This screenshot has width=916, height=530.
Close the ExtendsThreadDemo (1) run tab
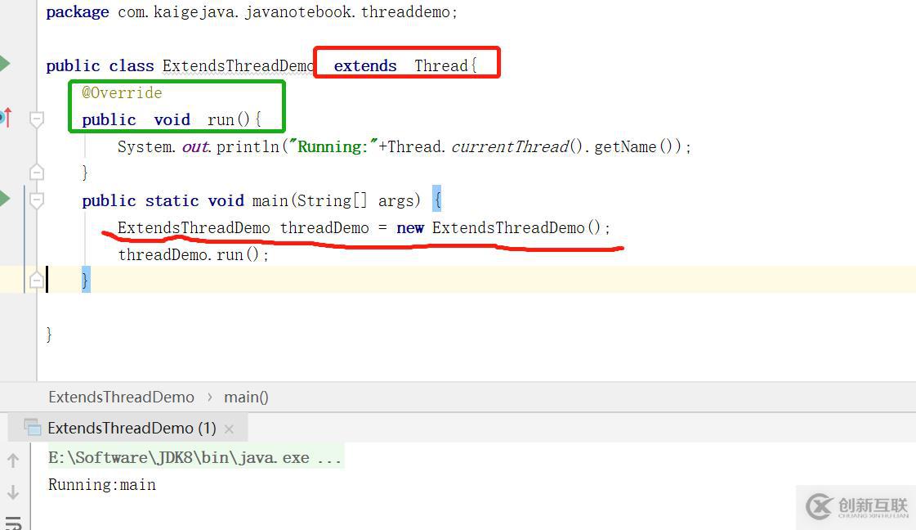pyautogui.click(x=229, y=429)
